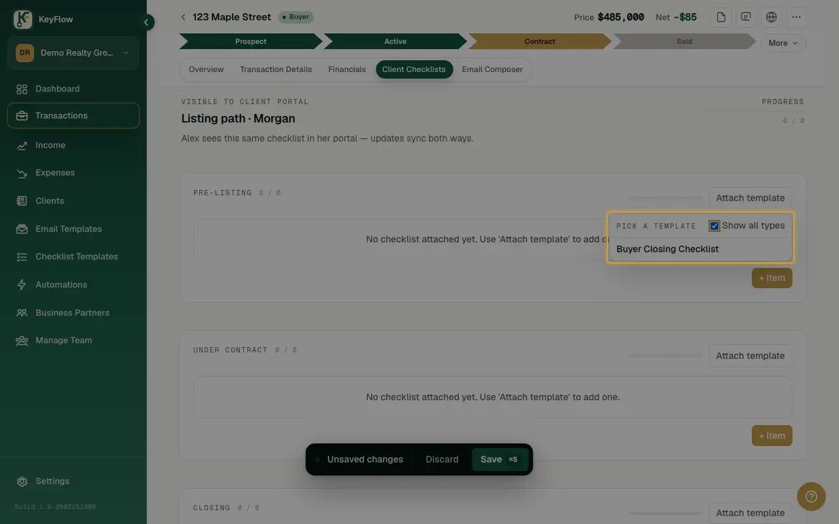Click the Email Templates envelope icon

pos(22,229)
